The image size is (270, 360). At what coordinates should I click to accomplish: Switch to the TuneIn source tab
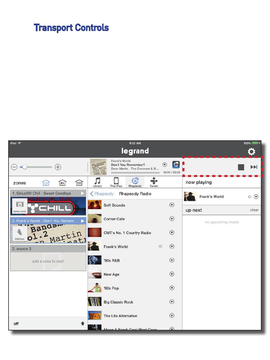pos(154,182)
